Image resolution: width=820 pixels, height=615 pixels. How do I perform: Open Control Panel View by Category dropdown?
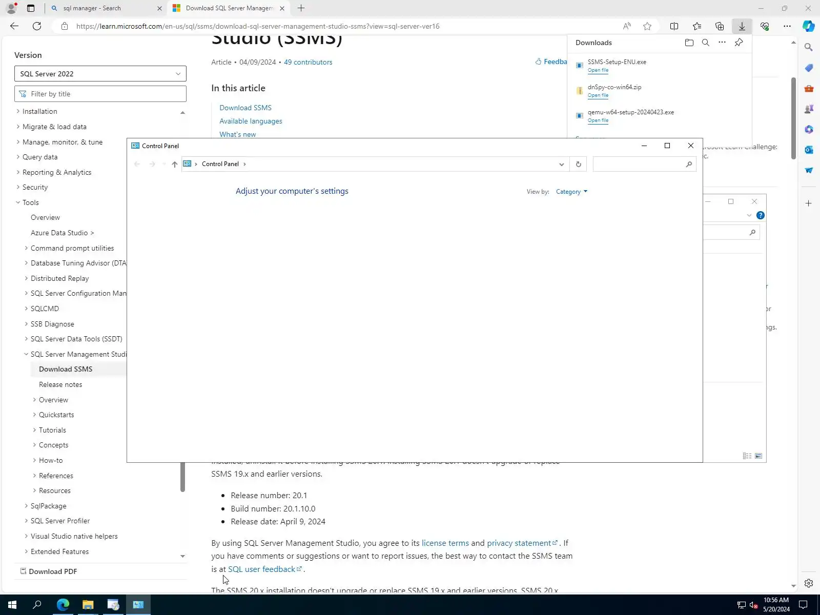tap(571, 192)
